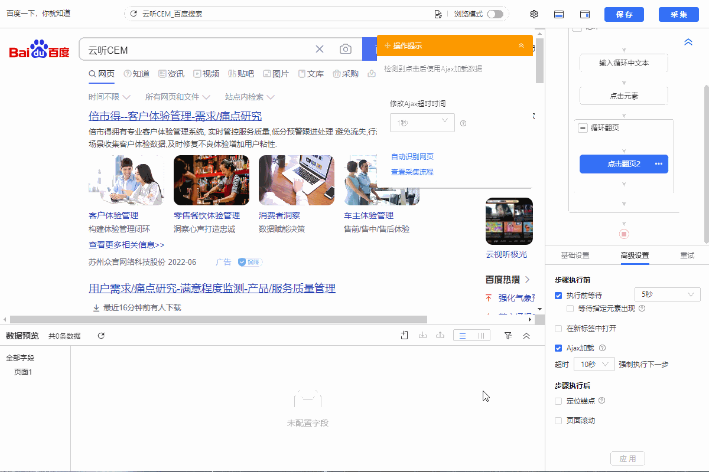Uncheck the Ajax加载 checkbox
709x472 pixels.
(558, 348)
